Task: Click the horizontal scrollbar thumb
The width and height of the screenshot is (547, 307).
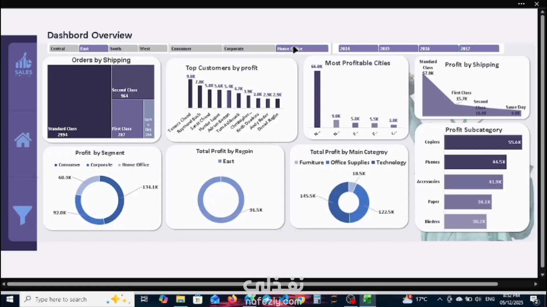Action: [x=252, y=284]
